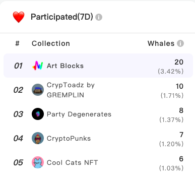This screenshot has height=182, width=195.
Task: Click the # rank column header
Action: (17, 43)
